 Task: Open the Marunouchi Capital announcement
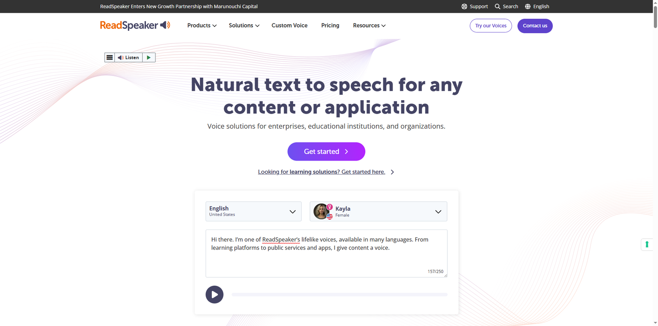click(x=179, y=7)
